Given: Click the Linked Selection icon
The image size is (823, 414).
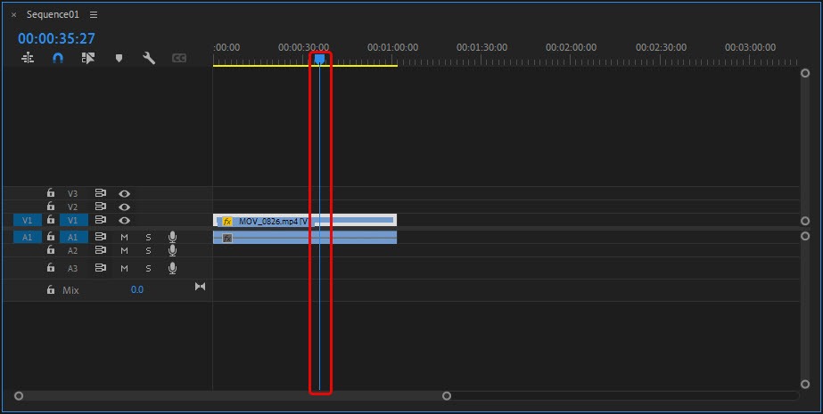Looking at the screenshot, I should [x=88, y=58].
